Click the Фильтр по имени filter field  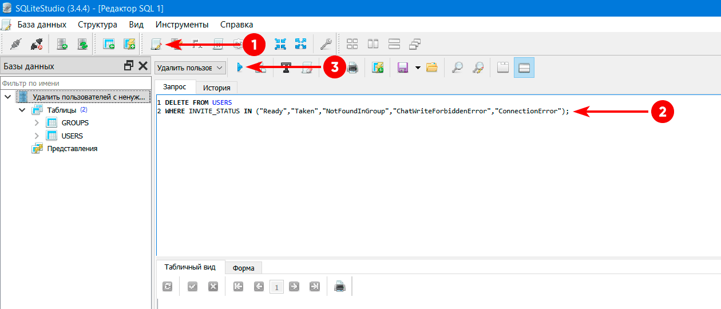(74, 83)
